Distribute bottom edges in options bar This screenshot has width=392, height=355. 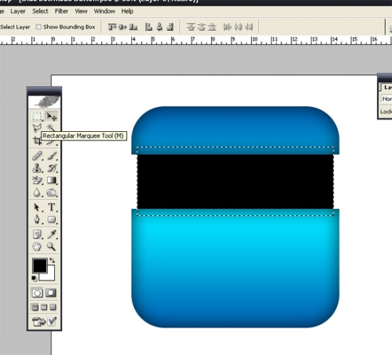212,27
